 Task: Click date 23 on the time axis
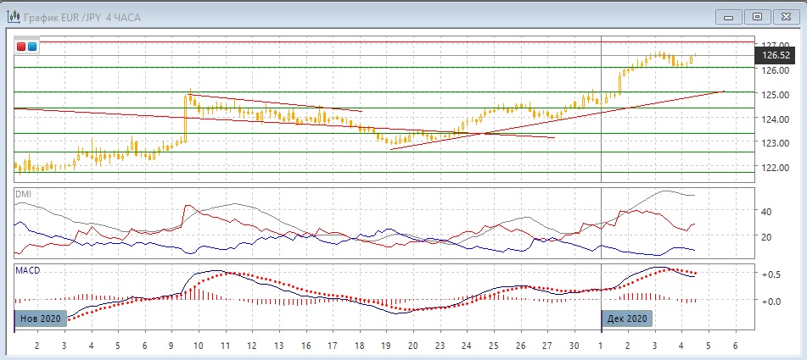click(440, 346)
